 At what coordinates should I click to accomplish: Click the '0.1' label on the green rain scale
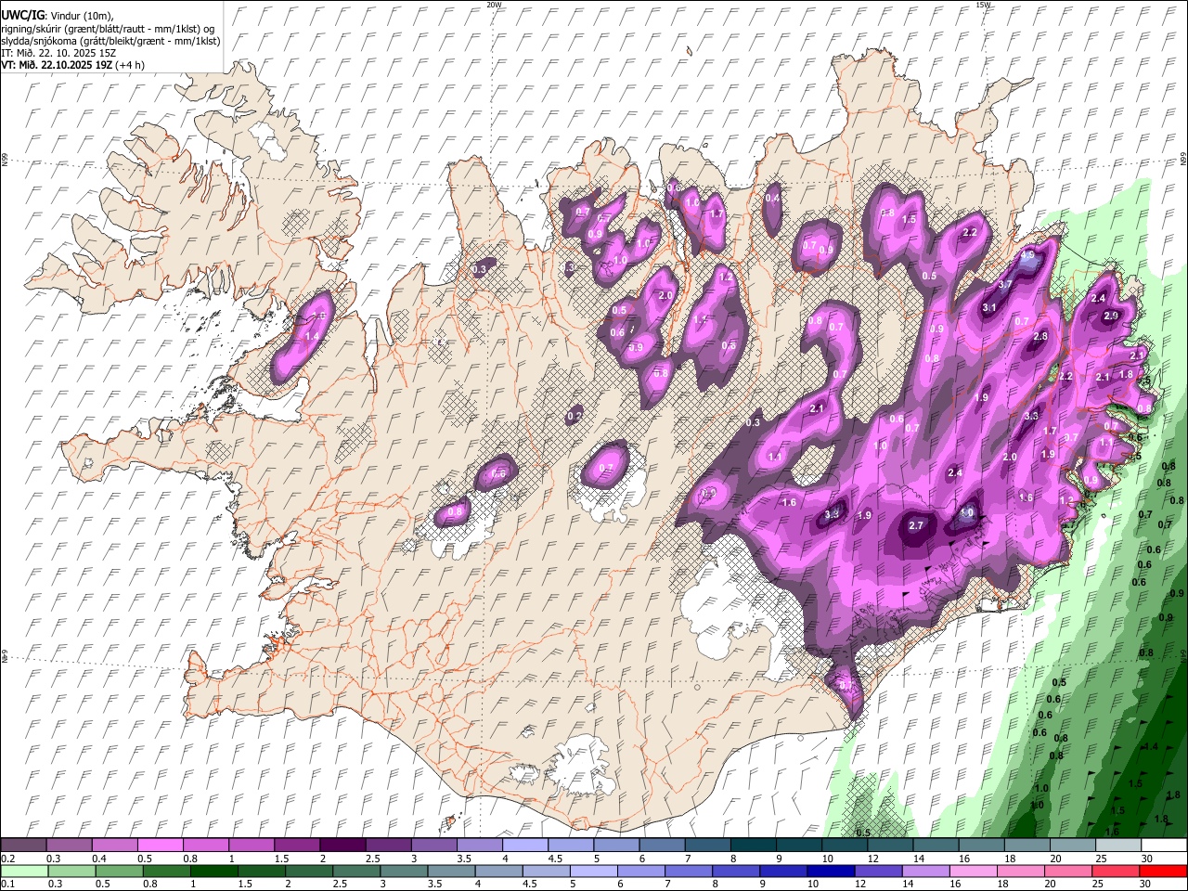[x=7, y=885]
